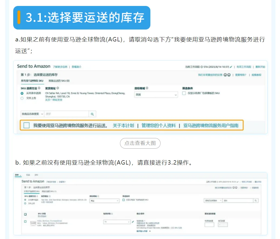Open the 美国 marketplace dropdown
This screenshot has width=280, height=239.
pos(156,95)
